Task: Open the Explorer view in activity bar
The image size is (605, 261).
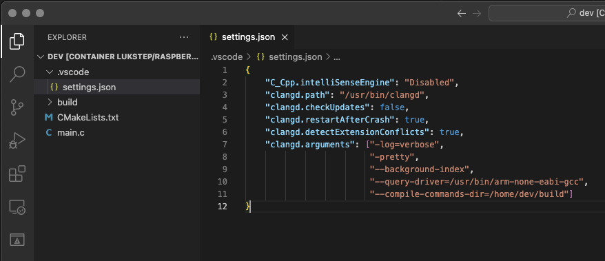Action: coord(17,41)
